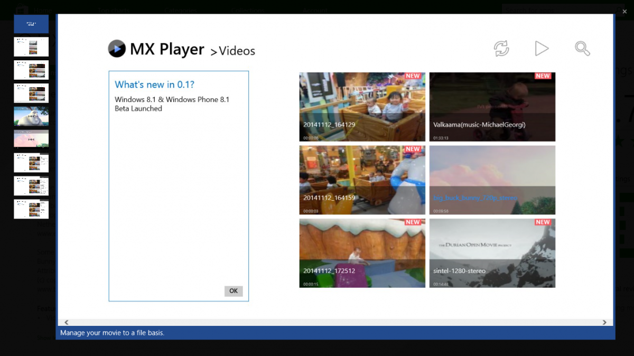Select the pink sky playback thumbnail
634x356 pixels.
[31, 139]
